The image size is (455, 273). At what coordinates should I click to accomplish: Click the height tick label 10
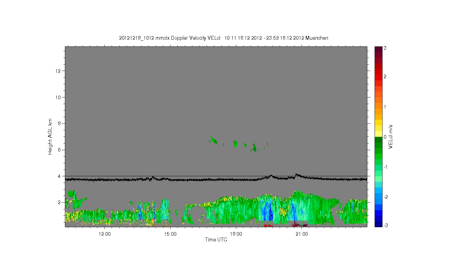pos(58,97)
